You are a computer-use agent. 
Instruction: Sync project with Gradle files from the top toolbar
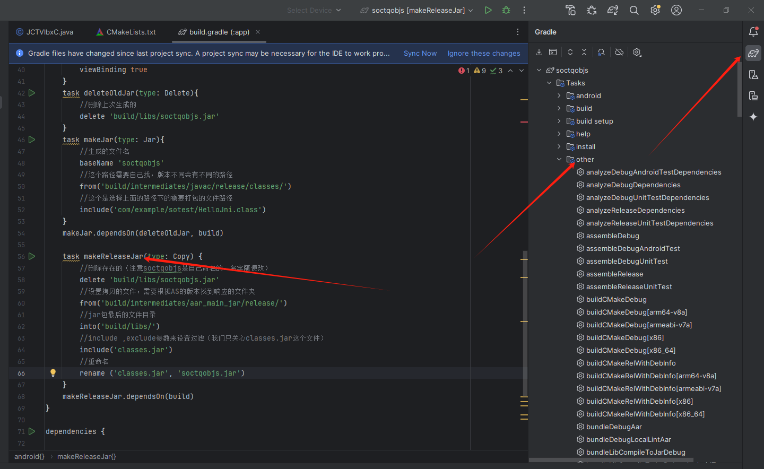613,10
